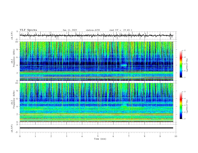Click the time axis tick label '10'
This screenshot has height=153, width=198.
pos(176,136)
